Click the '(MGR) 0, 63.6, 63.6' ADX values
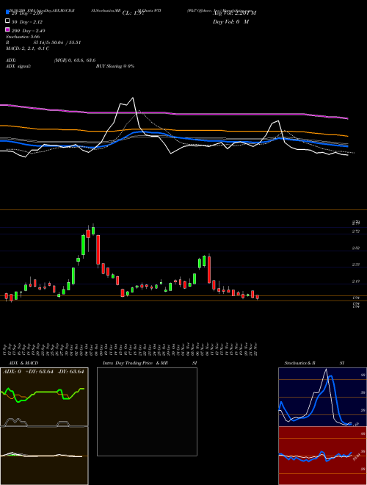Image resolution: width=367 pixels, height=485 pixels. pyautogui.click(x=75, y=60)
